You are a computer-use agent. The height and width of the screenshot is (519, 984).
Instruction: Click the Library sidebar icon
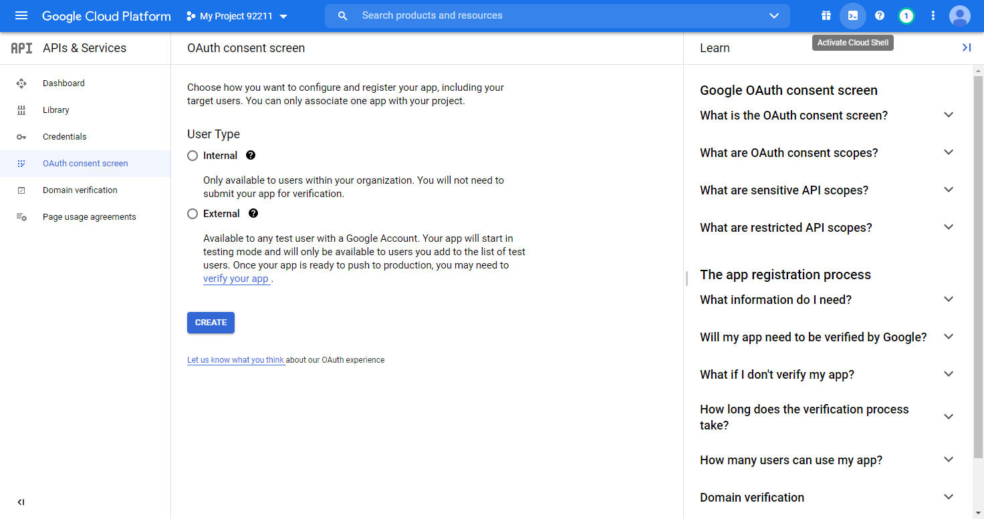(21, 110)
